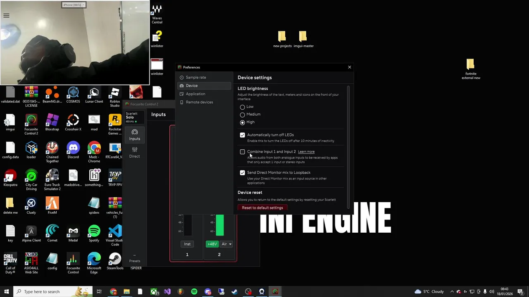Open the Learn more link

306,152
